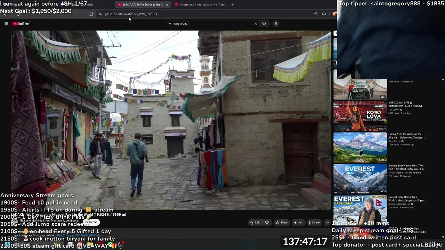Screen dimensions: 445x250
Task: Open 'KOROLOVA - LIVE @ TOMORROWLAND' title
Action: point(406,104)
